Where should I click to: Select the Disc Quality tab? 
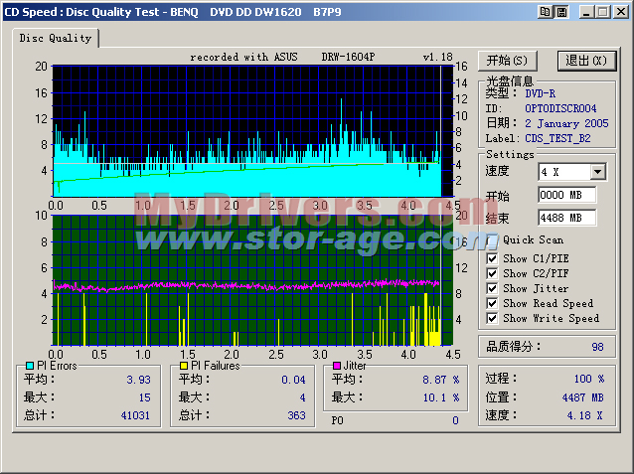(x=57, y=38)
